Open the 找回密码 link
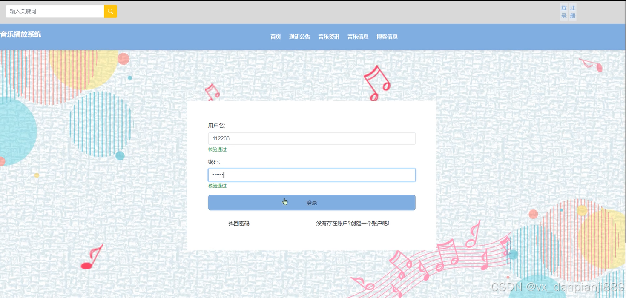The height and width of the screenshot is (298, 626). click(239, 223)
